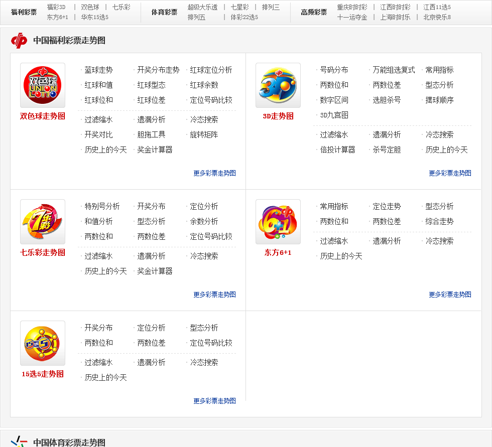Open 红球型态 link
Screen dimensions: 492x447
(x=151, y=85)
